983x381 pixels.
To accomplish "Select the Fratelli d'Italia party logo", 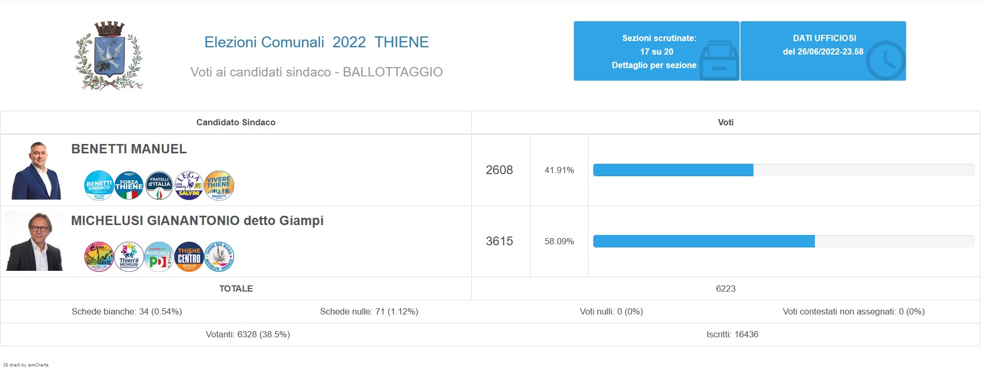I will (x=159, y=186).
